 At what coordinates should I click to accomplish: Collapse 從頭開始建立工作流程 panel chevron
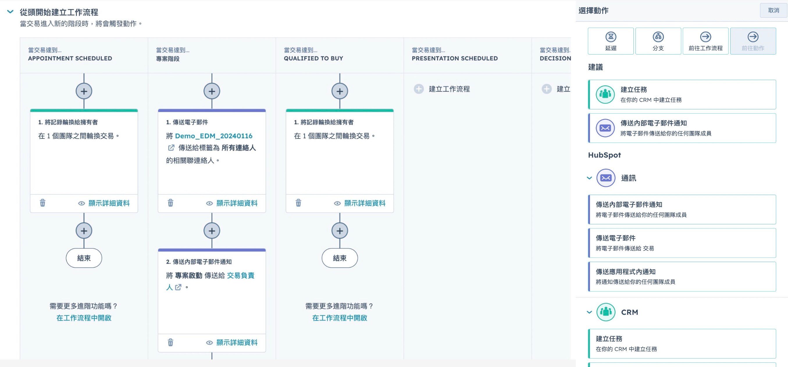(x=10, y=13)
